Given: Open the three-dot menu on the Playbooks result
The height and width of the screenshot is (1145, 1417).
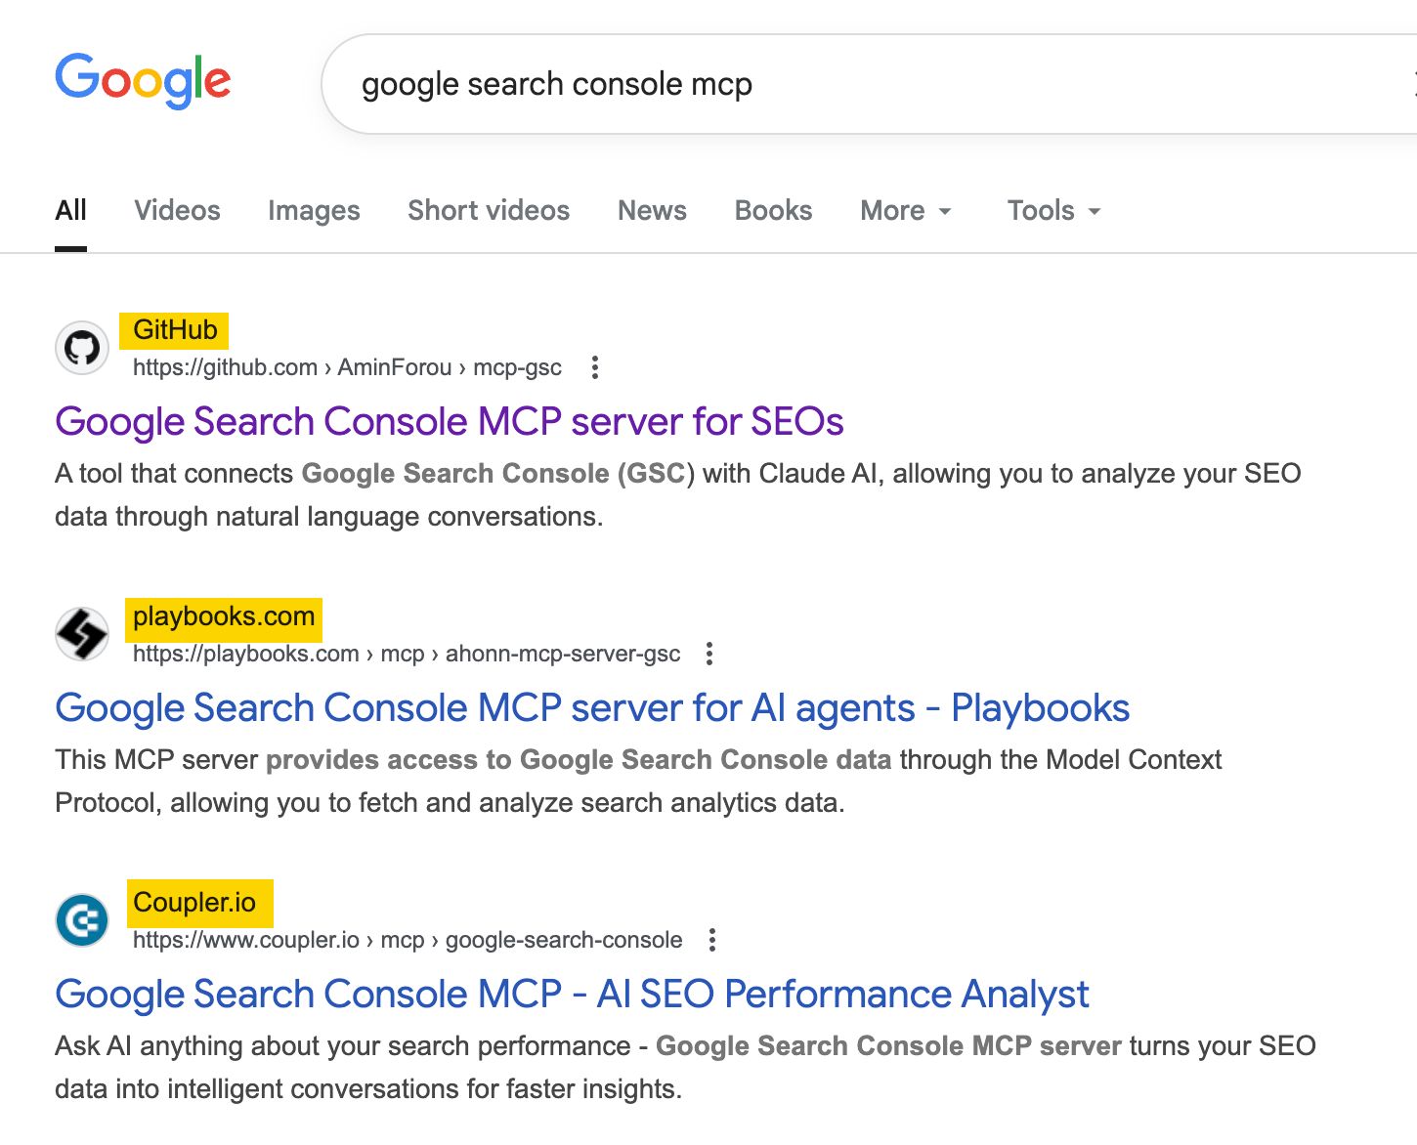Looking at the screenshot, I should point(708,653).
